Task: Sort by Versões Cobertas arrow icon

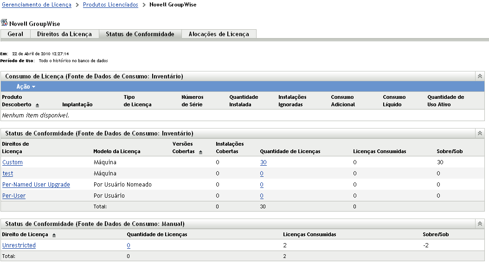Action: 200,152
